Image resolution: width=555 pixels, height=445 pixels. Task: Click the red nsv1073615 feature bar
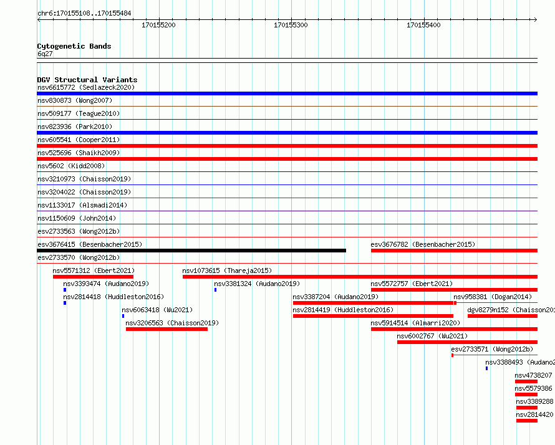point(360,277)
